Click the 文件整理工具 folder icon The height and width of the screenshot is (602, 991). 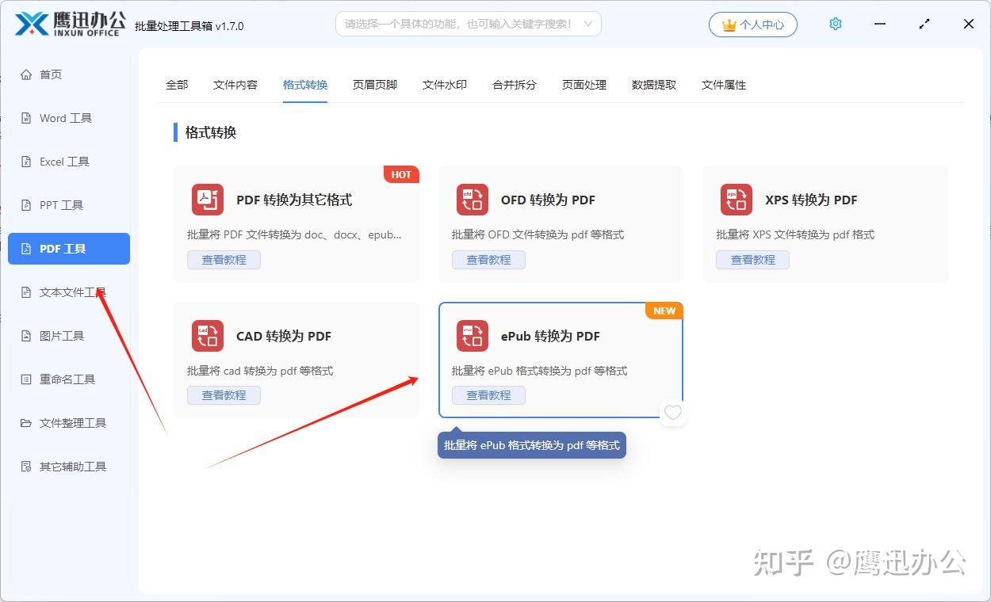tap(26, 423)
